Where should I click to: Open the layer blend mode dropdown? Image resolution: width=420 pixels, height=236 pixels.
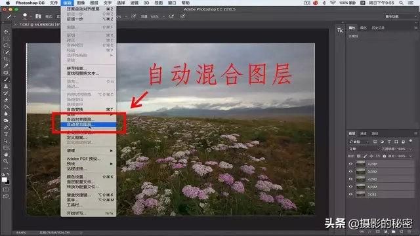point(364,149)
